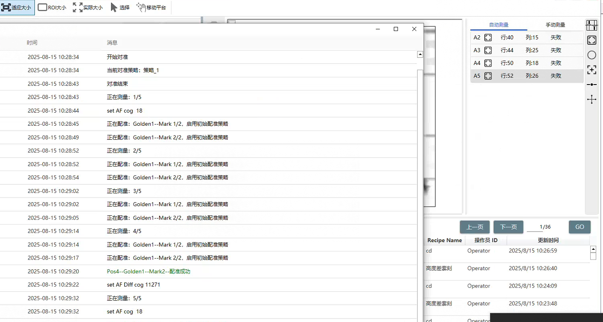Screen dimensions: 603x322
Task: Activate the 选择 arrow selection tool
Action: coord(120,8)
